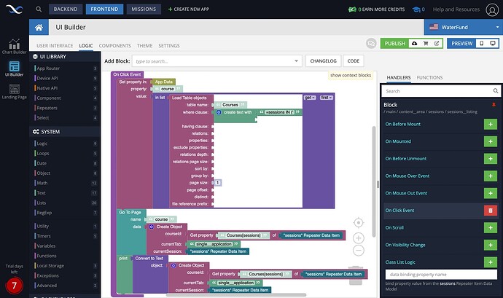The height and width of the screenshot is (298, 503).
Task: Open Help and Resources link
Action: tap(456, 9)
